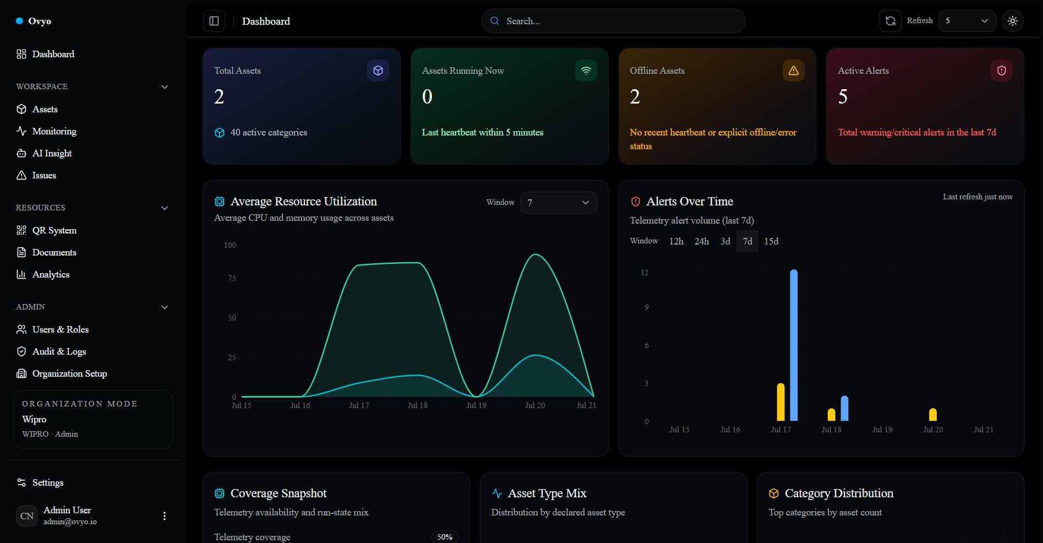Click the 40 active categories cube icon
The height and width of the screenshot is (543, 1043).
tap(220, 133)
